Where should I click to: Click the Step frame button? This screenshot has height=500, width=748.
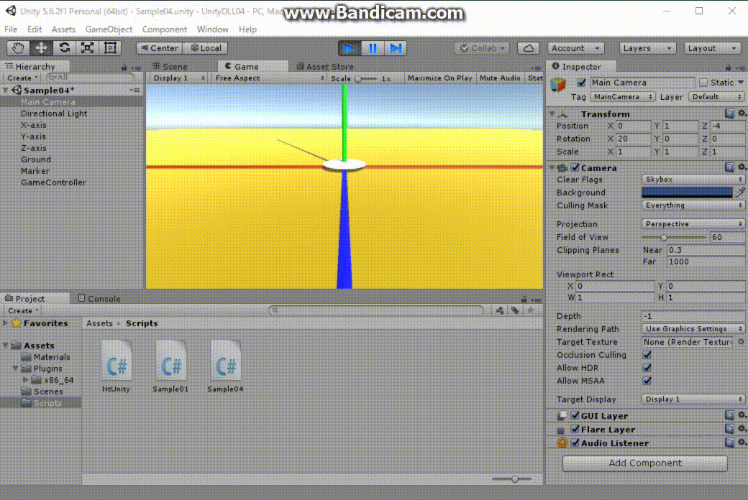click(396, 48)
